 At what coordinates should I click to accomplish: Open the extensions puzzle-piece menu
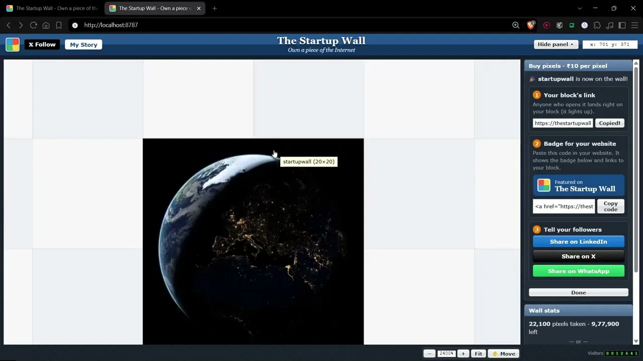coord(597,25)
